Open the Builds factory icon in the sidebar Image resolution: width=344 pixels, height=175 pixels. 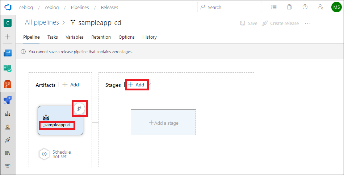tap(8, 114)
